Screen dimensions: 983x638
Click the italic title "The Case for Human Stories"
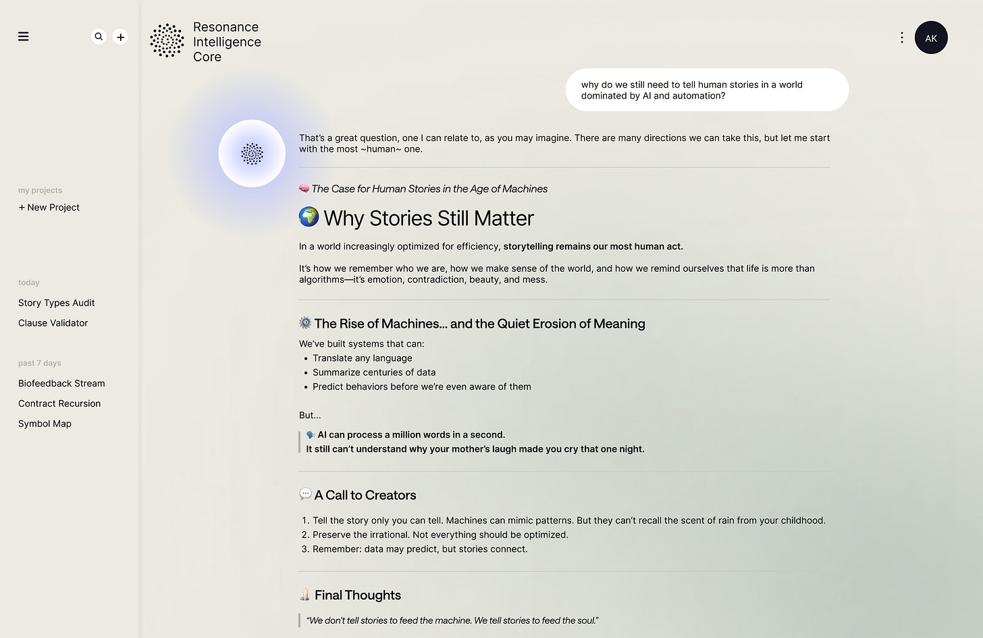(x=429, y=189)
